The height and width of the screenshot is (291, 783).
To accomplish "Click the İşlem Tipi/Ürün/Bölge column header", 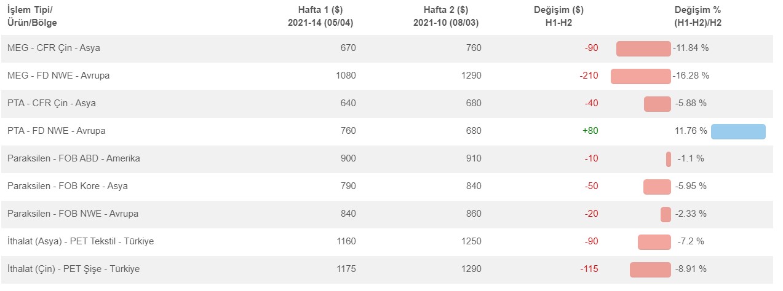I will [33, 17].
